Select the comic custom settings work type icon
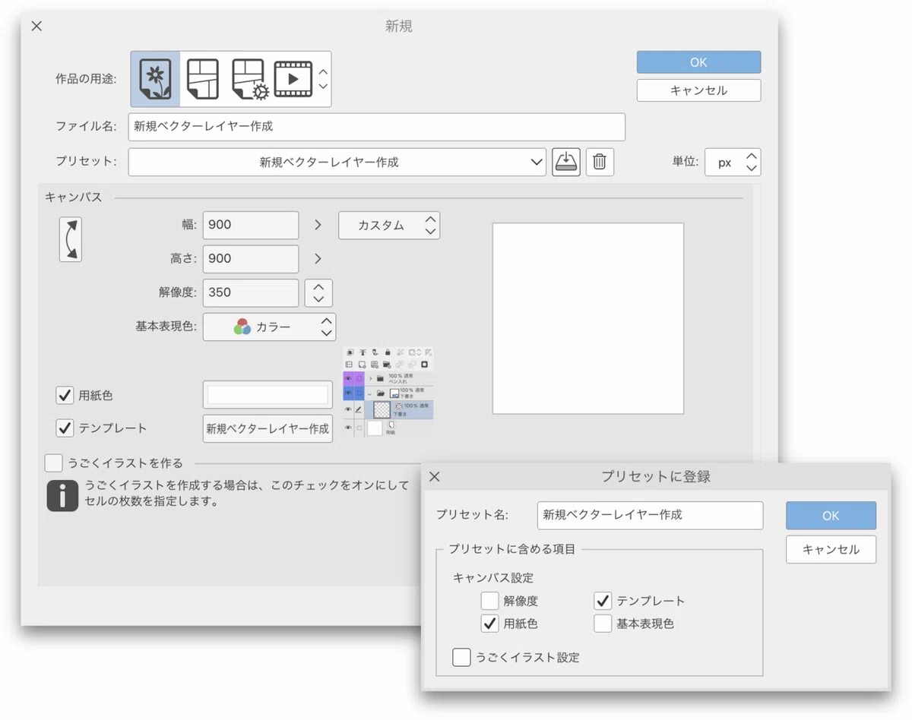The image size is (912, 720). point(249,79)
